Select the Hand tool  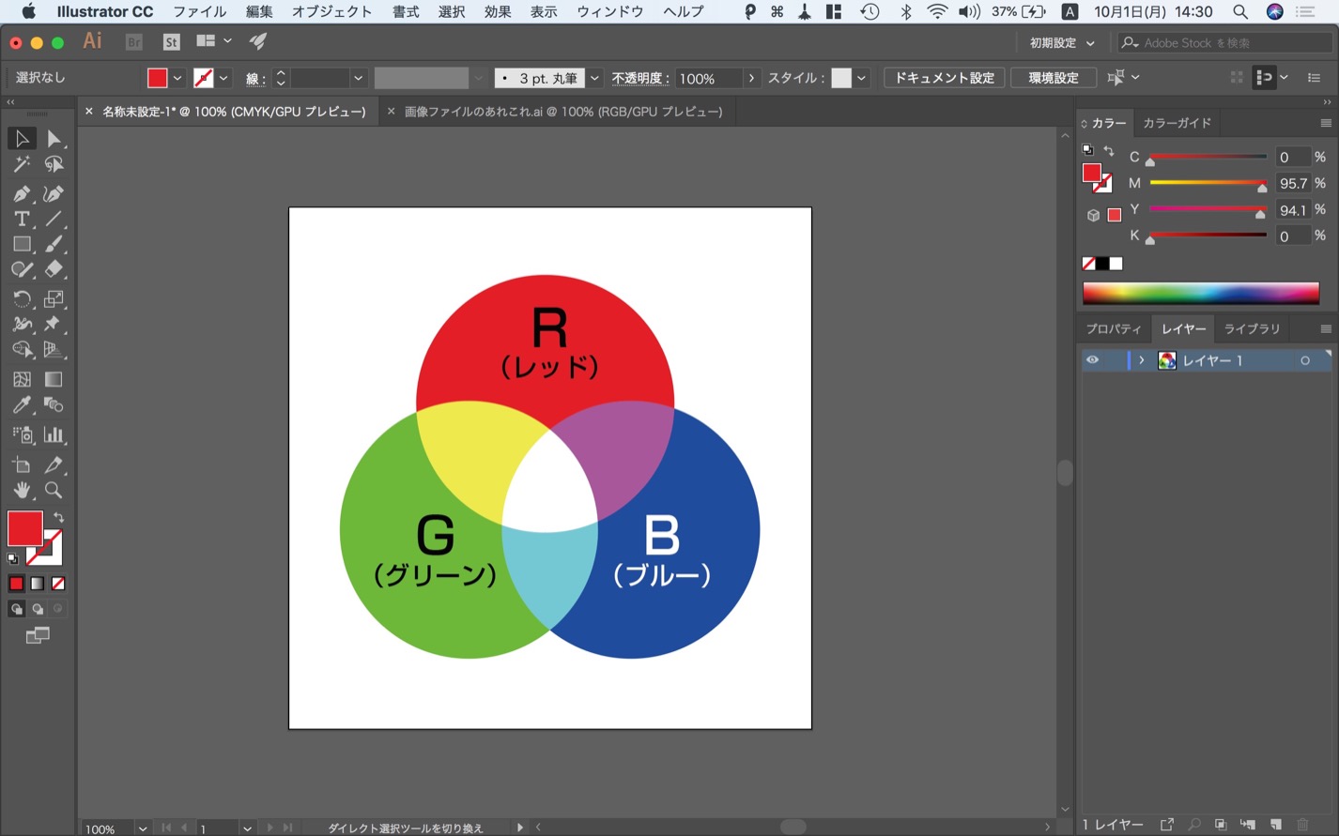(22, 490)
